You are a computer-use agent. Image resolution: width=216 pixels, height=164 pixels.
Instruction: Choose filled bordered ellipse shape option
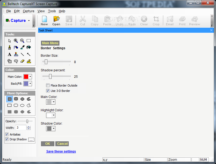[22, 99]
